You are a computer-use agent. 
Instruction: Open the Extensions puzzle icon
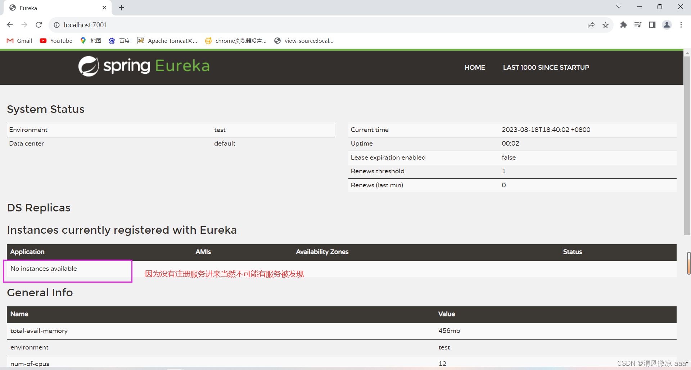[x=623, y=24]
